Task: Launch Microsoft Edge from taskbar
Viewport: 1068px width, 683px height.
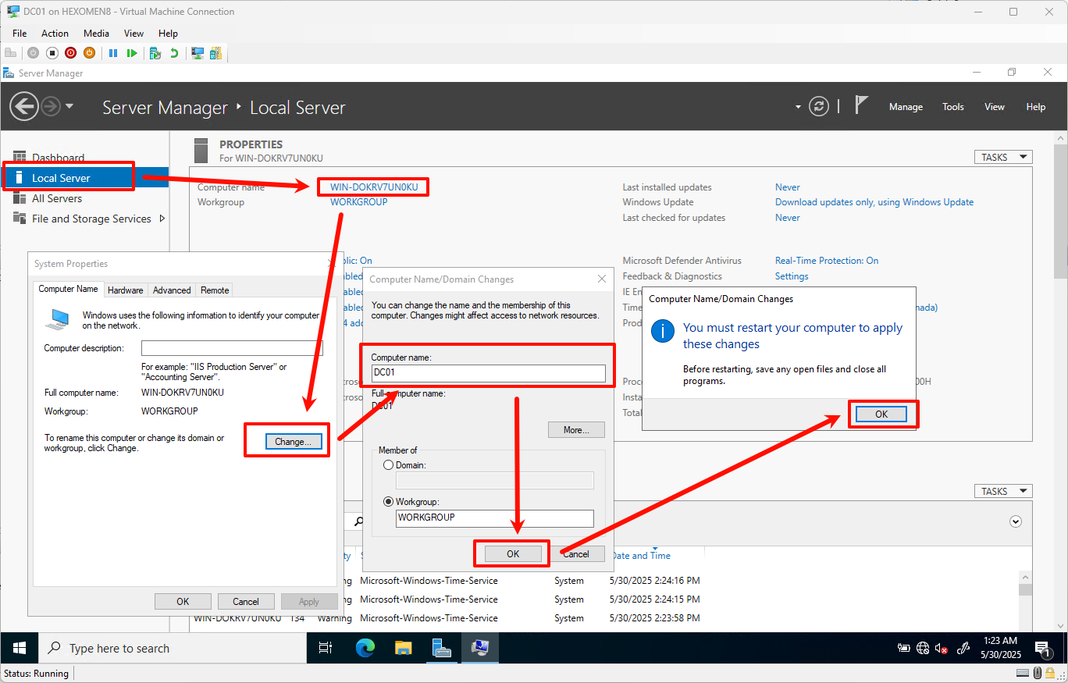Action: click(x=365, y=648)
